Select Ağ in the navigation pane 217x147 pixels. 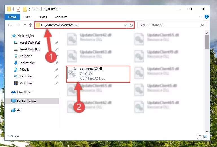(x=16, y=110)
